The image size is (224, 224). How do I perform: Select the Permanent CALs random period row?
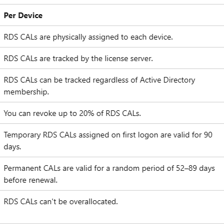(112, 174)
